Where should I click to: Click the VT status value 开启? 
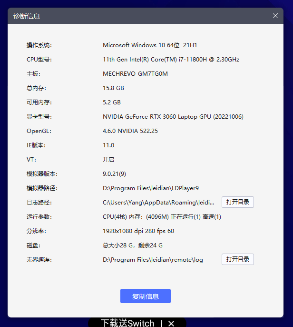[108, 160]
